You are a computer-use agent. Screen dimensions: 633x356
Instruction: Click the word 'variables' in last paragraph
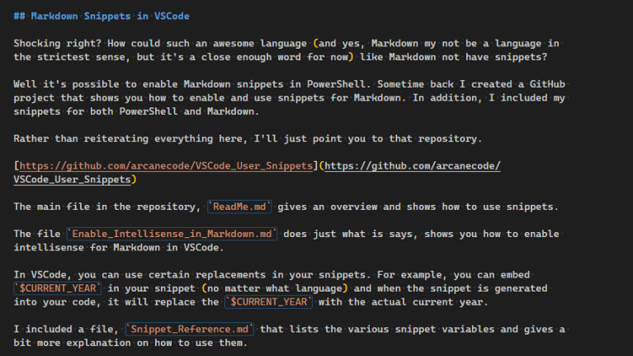pos(468,329)
